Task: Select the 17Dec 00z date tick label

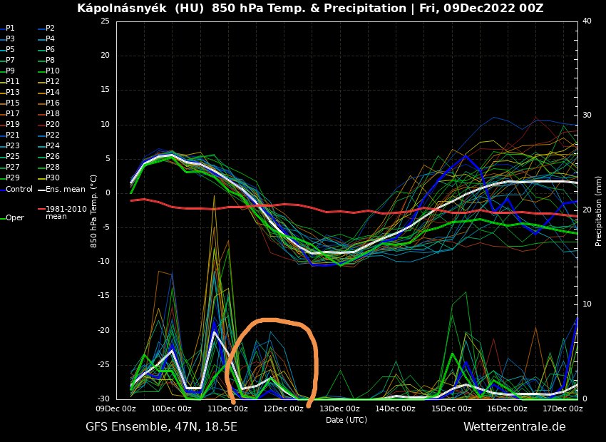Action: [x=563, y=409]
